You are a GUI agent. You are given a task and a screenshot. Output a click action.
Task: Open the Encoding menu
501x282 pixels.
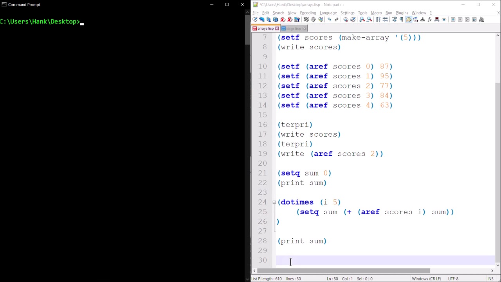[x=308, y=13]
